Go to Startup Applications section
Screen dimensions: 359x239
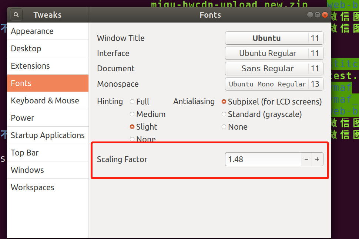47,135
